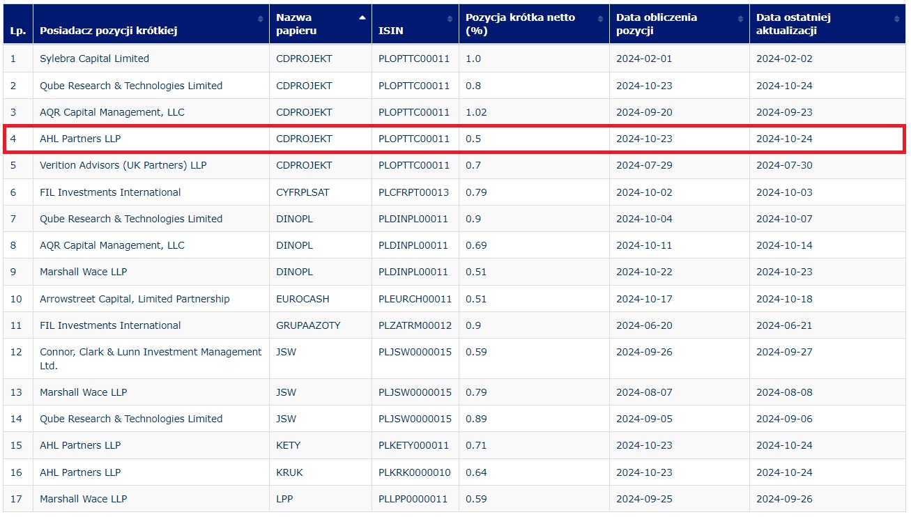Click net short position value 0.69

(x=476, y=245)
